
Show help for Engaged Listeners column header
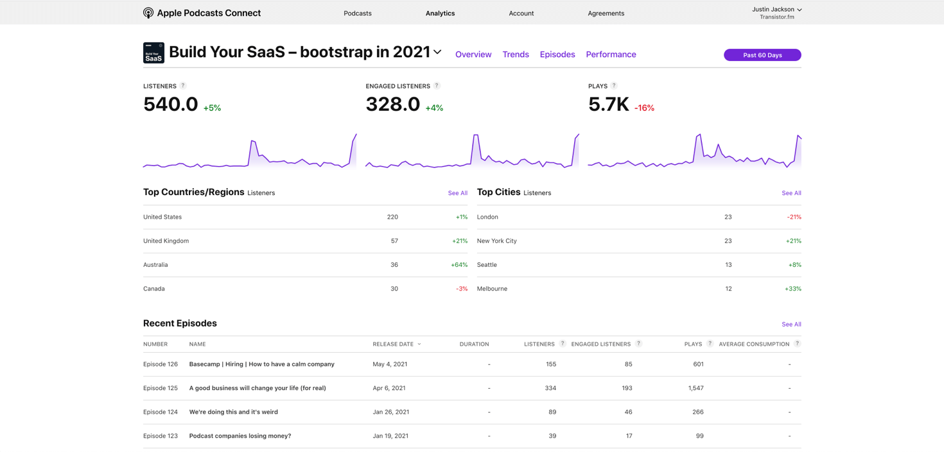(x=638, y=344)
